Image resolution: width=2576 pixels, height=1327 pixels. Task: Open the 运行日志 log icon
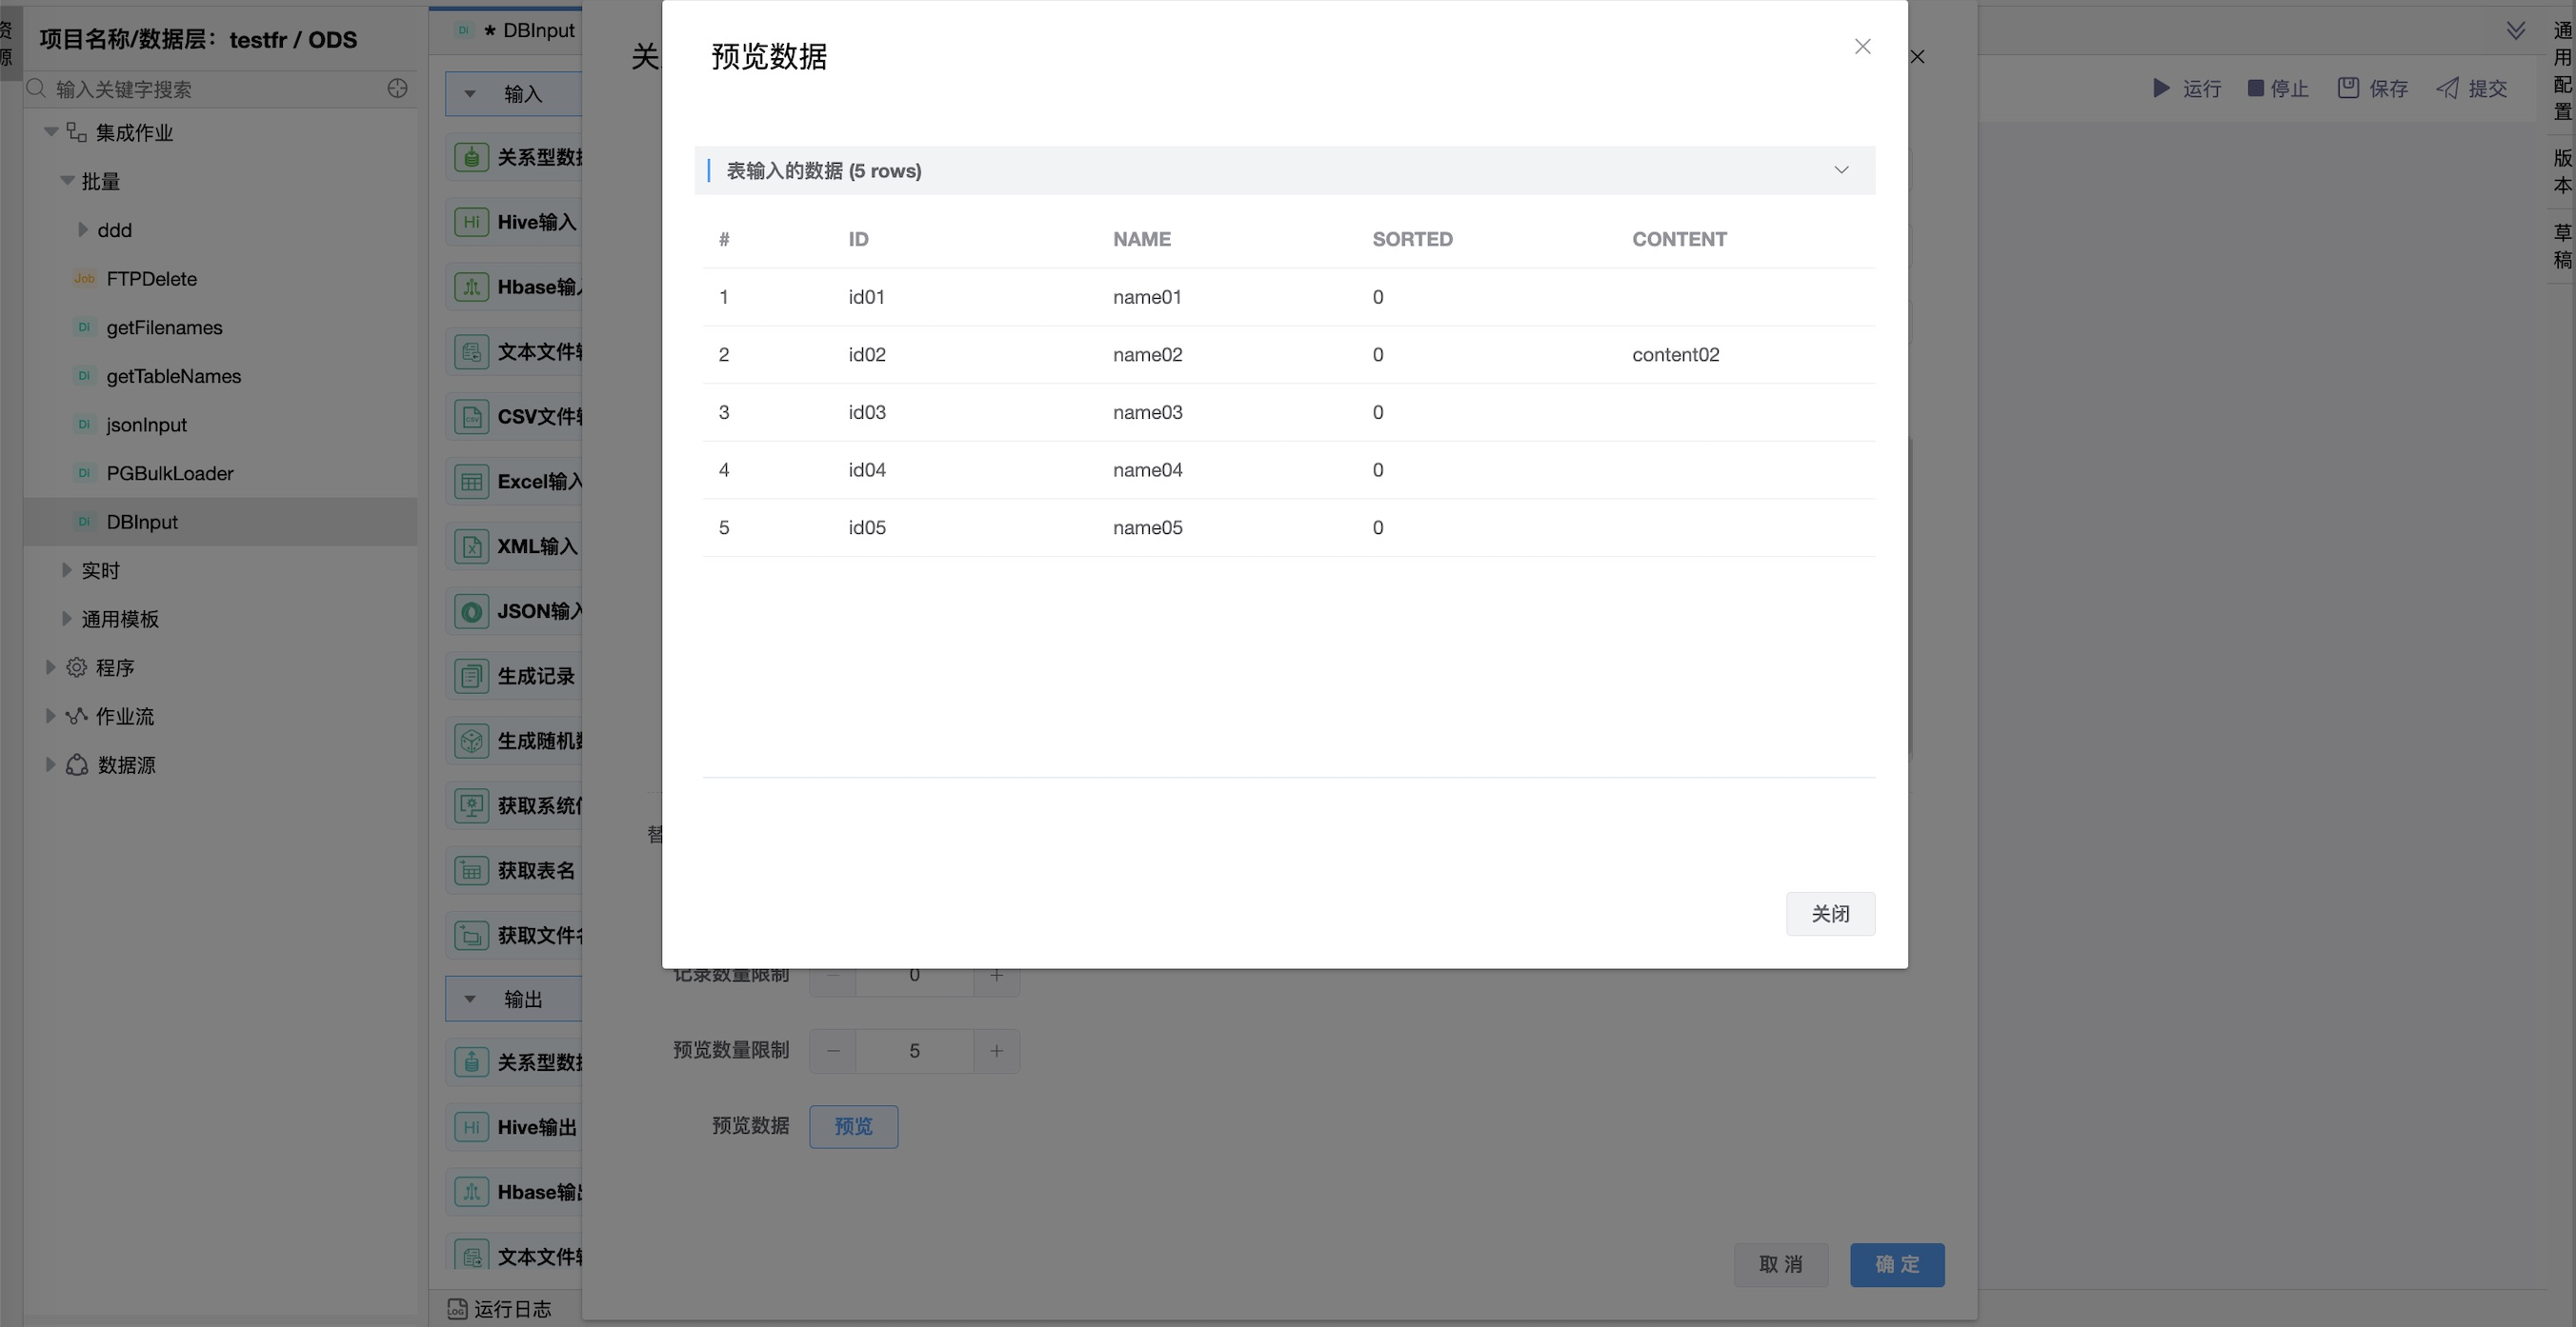[x=457, y=1309]
